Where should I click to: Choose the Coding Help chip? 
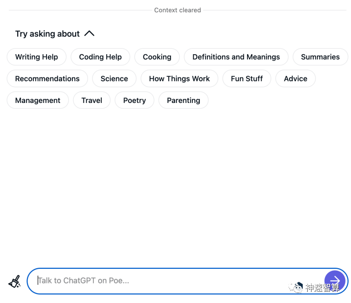[x=100, y=57]
